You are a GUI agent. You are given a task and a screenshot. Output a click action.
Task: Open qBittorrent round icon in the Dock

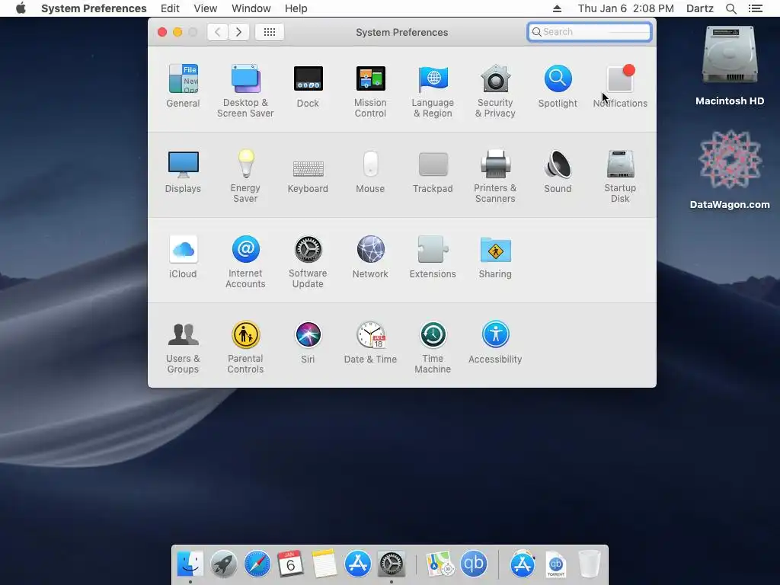pos(474,564)
